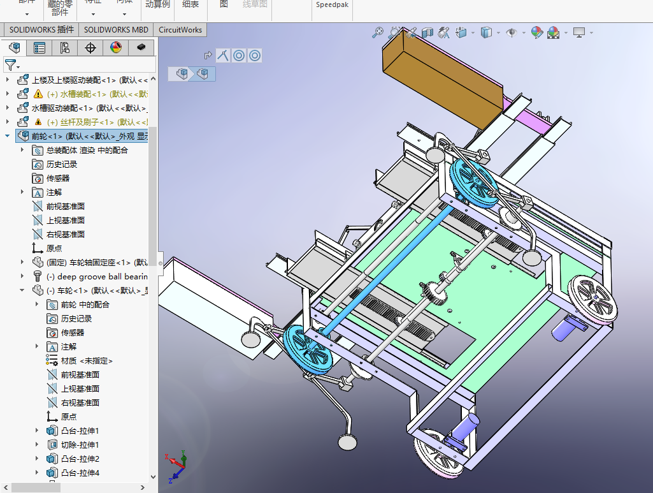Image resolution: width=653 pixels, height=493 pixels.
Task: Click the Zoom to Fit icon
Action: [378, 33]
